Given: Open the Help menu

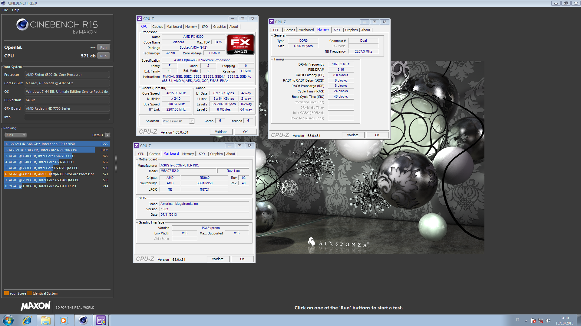Looking at the screenshot, I should [16, 10].
